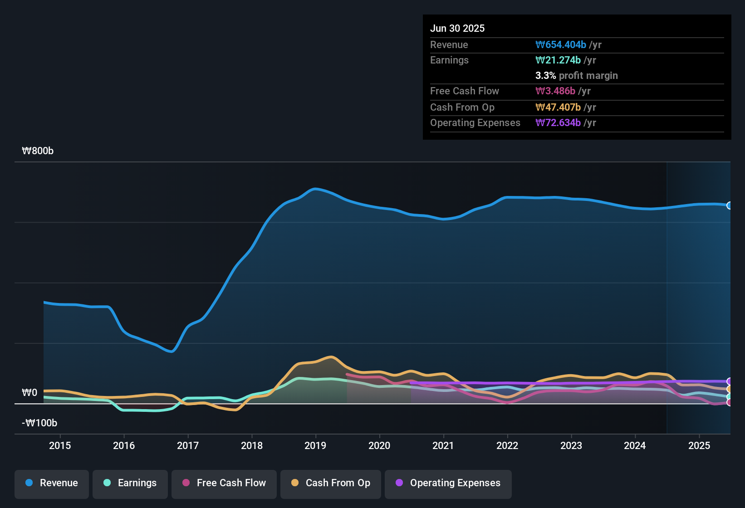The width and height of the screenshot is (745, 508).
Task: Toggle the Revenue legend button
Action: coord(52,483)
